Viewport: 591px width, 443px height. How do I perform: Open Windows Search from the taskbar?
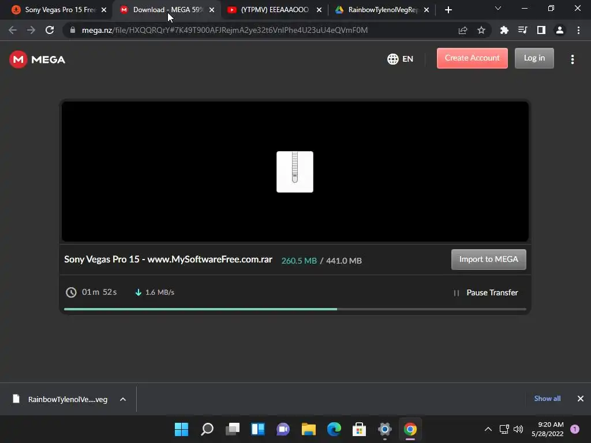[207, 429]
